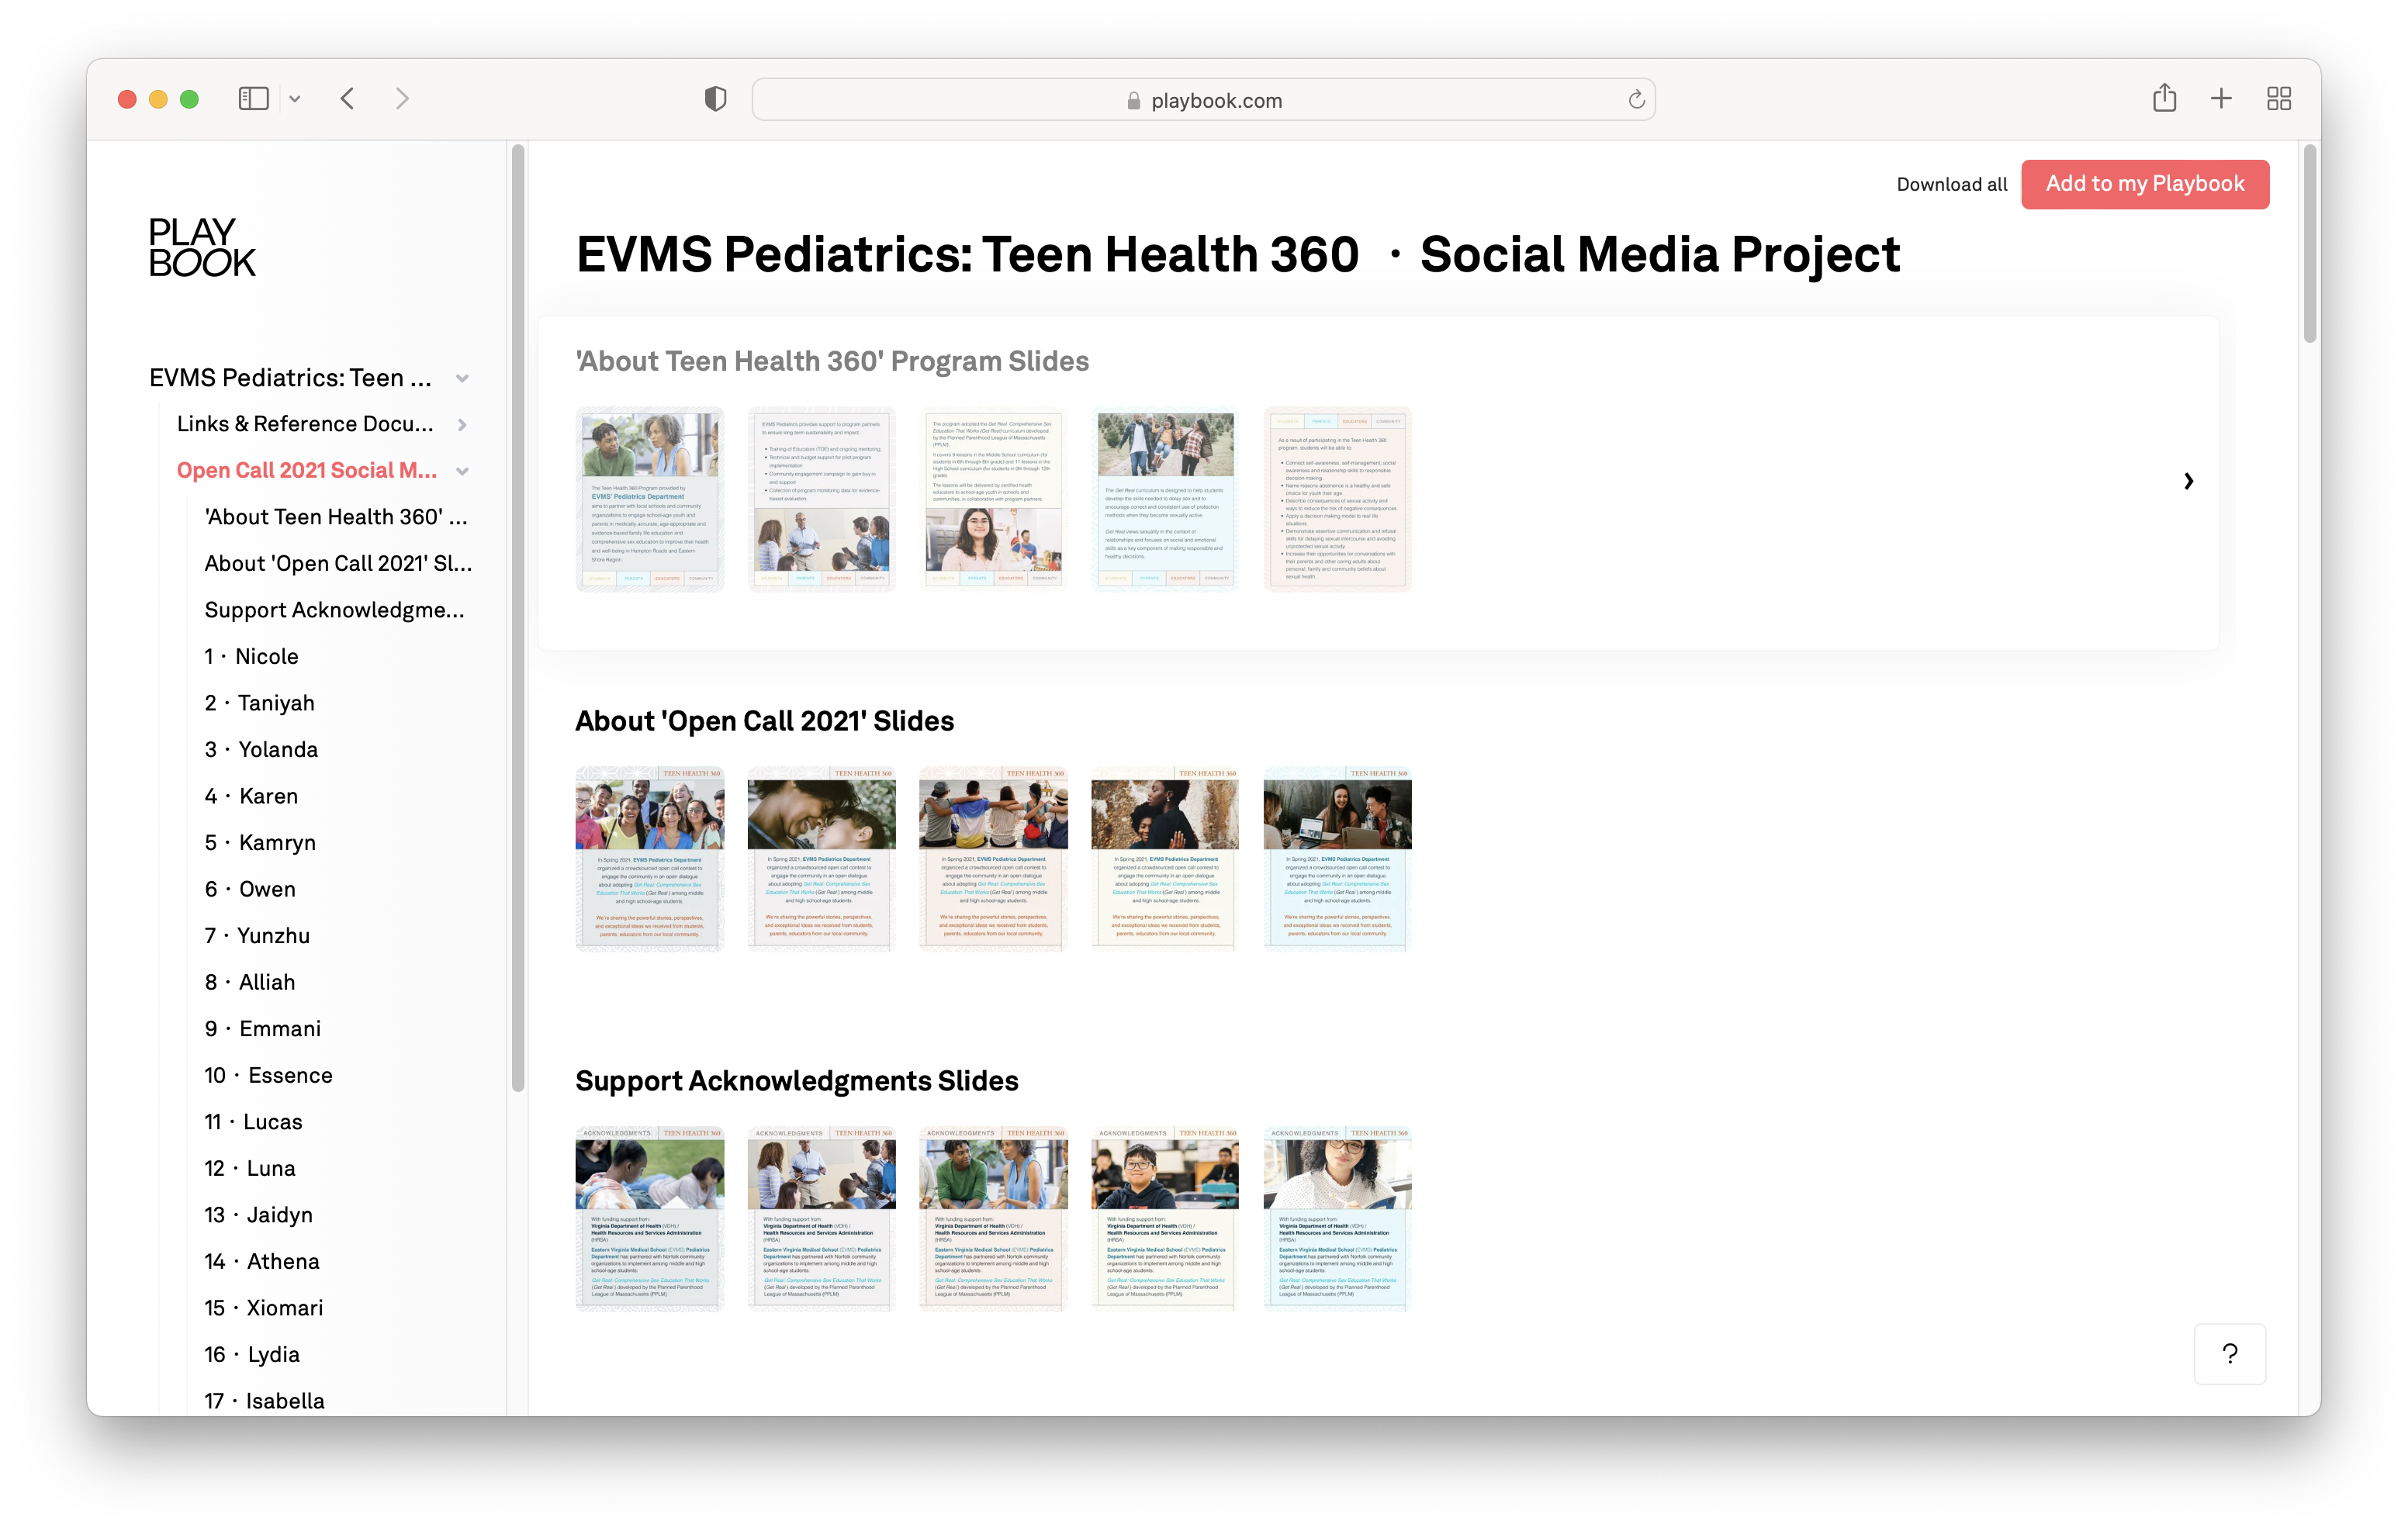Select 10 · Essence in sidebar
Image resolution: width=2408 pixels, height=1531 pixels.
(x=268, y=1075)
